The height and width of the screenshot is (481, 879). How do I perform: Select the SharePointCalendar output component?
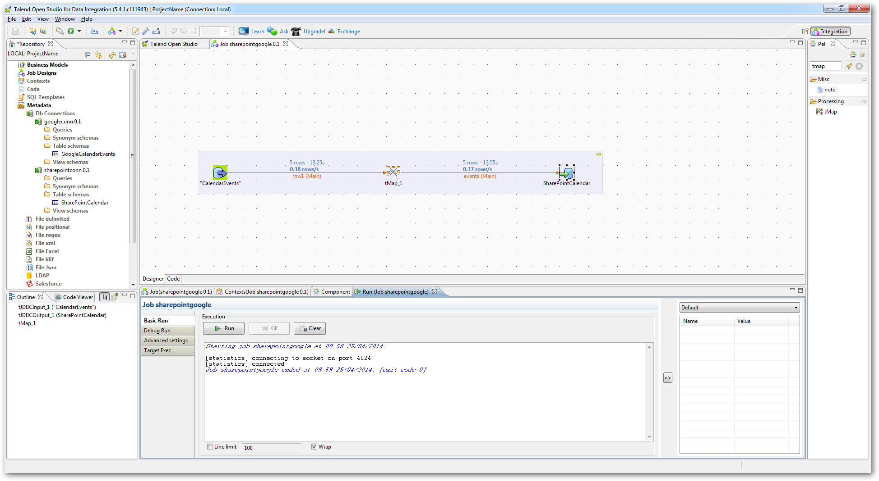[566, 172]
